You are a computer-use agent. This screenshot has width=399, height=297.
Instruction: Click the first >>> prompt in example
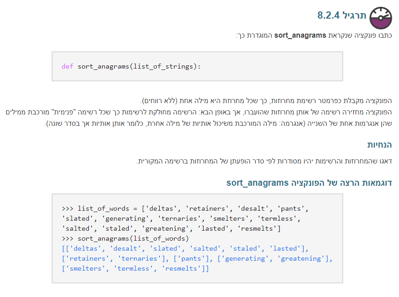67,208
